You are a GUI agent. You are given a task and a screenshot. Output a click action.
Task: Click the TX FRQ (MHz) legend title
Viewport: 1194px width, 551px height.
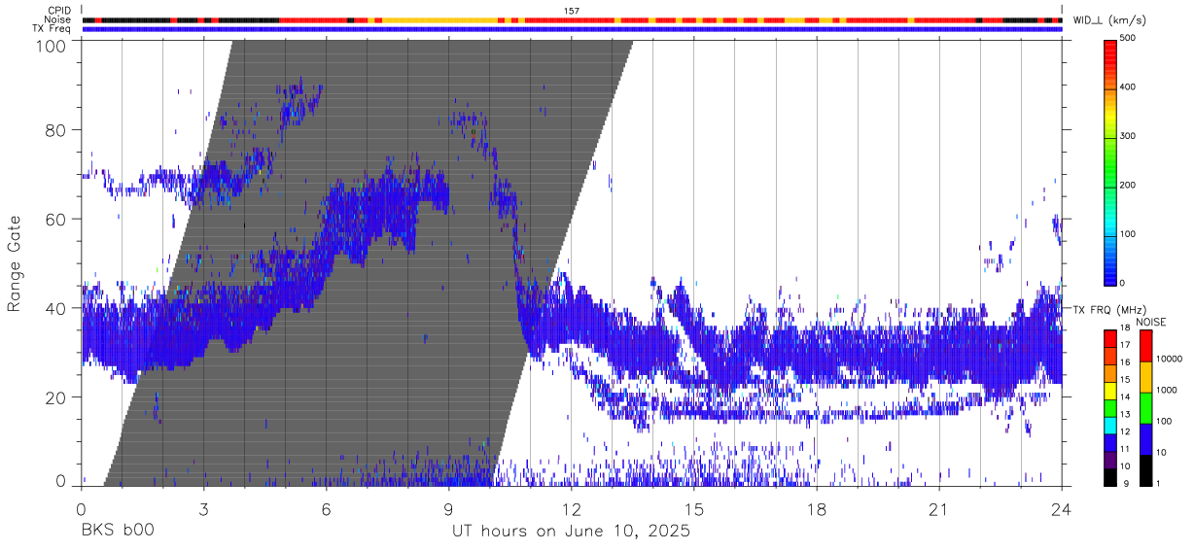point(1110,310)
